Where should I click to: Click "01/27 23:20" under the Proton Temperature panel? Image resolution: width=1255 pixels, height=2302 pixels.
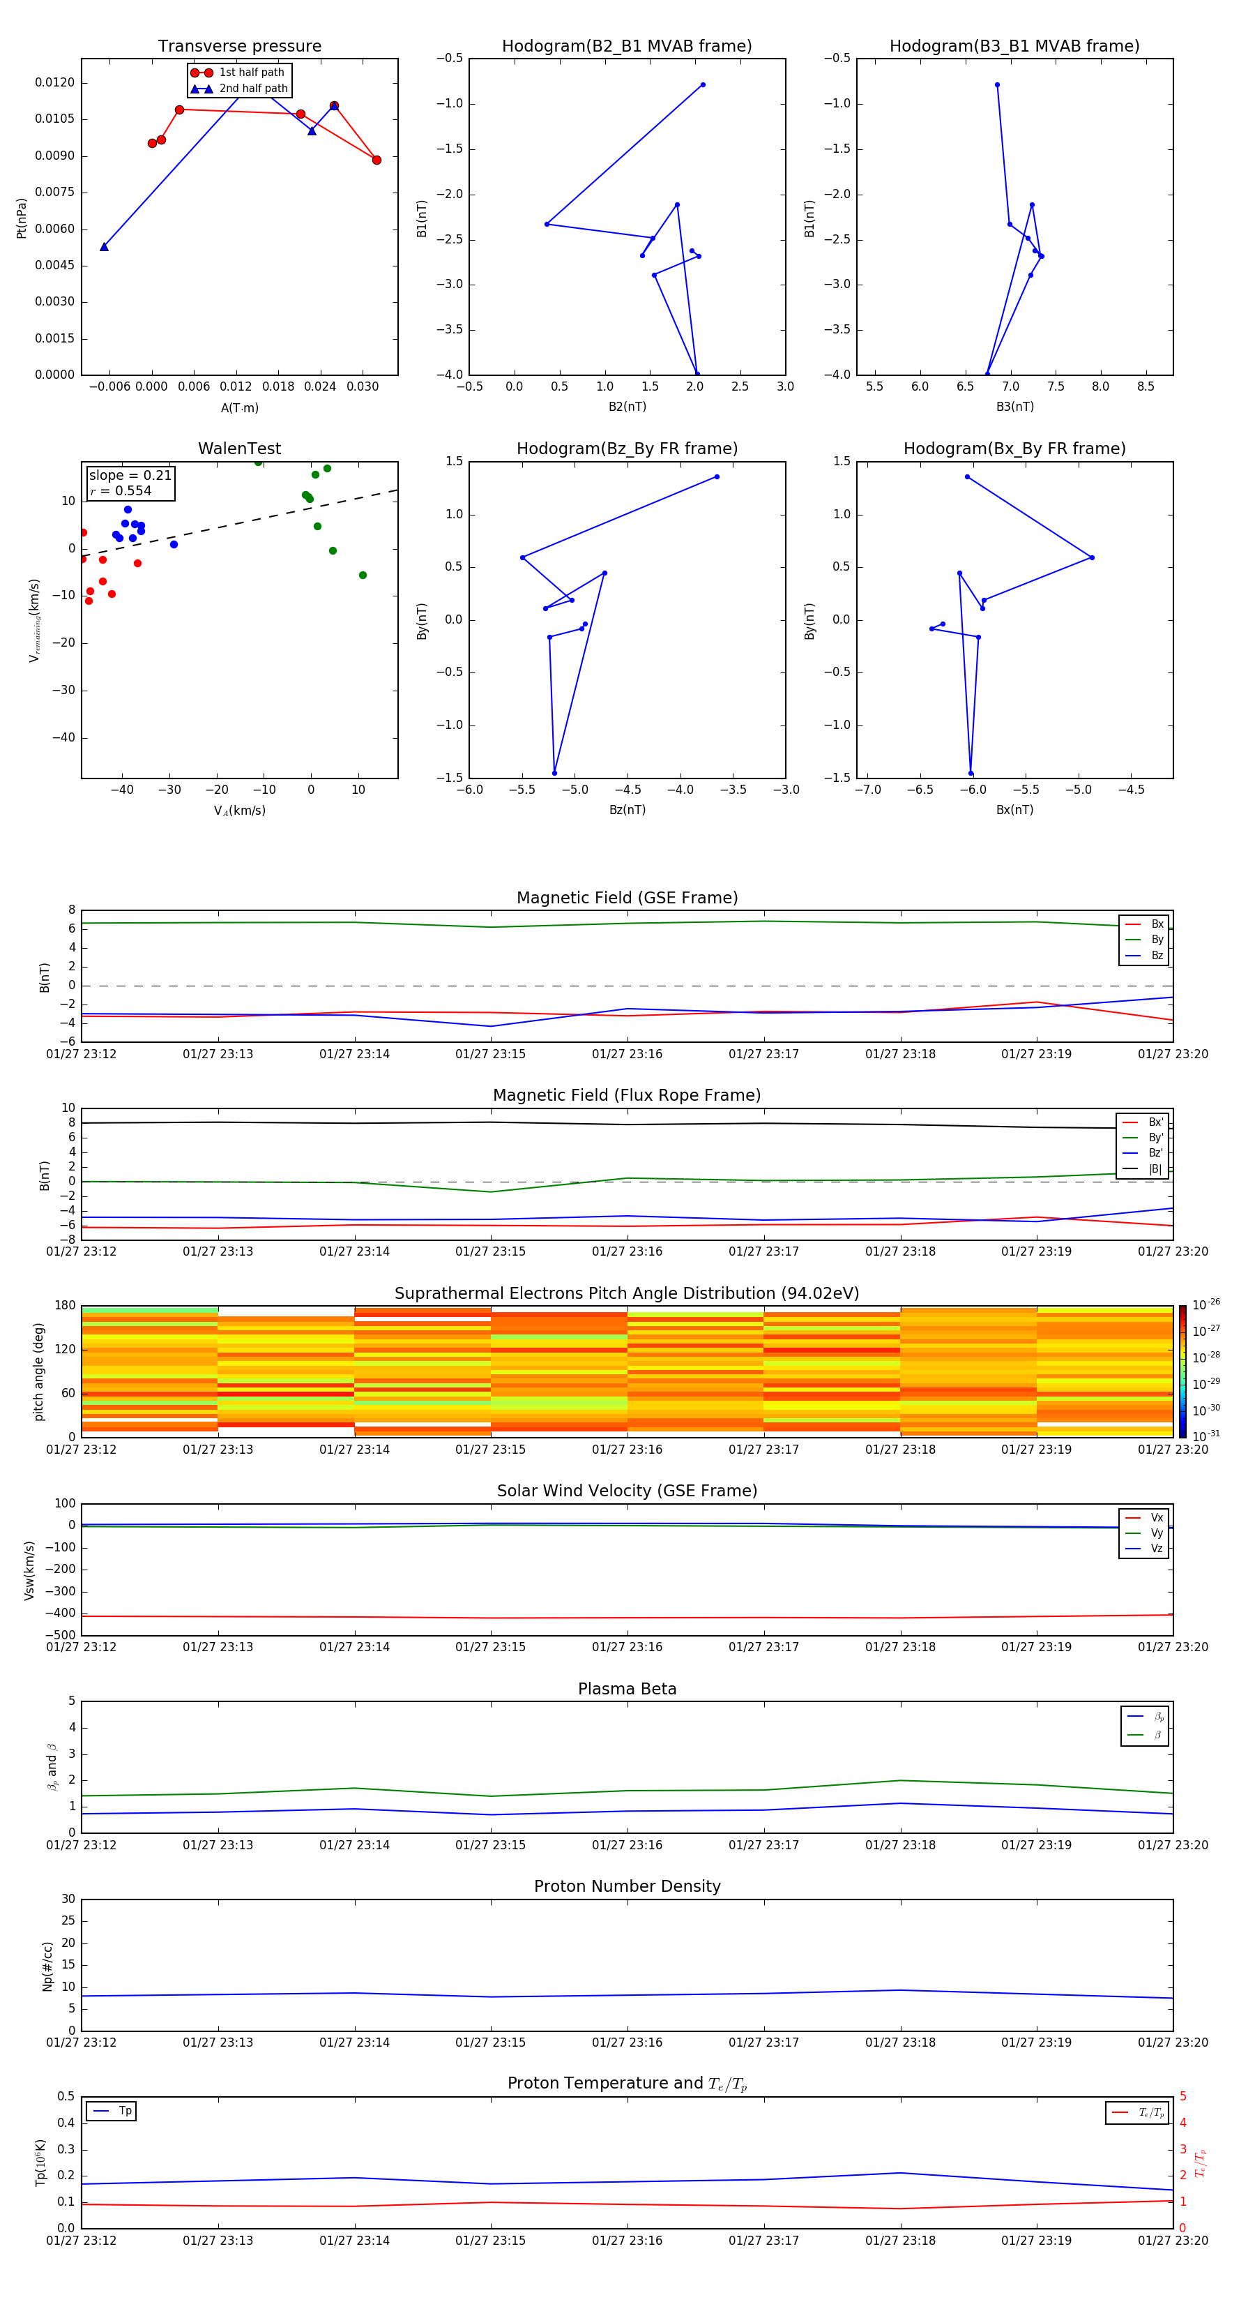(x=1173, y=2241)
